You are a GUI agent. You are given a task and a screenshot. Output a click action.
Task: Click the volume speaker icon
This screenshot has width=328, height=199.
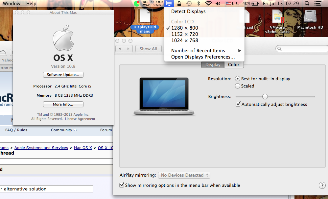pos(218,4)
